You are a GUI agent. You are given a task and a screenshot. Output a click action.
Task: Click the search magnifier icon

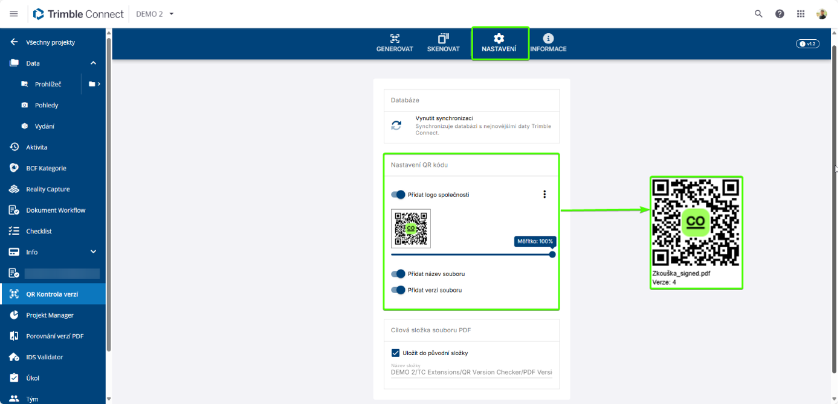tap(758, 14)
